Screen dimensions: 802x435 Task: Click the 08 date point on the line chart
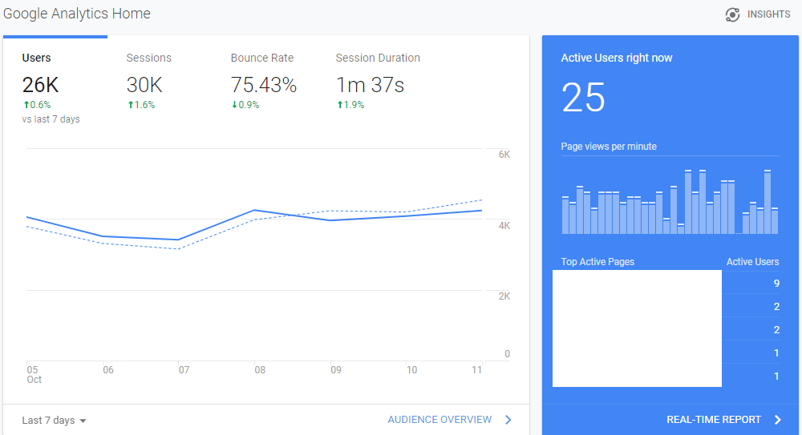pos(255,210)
